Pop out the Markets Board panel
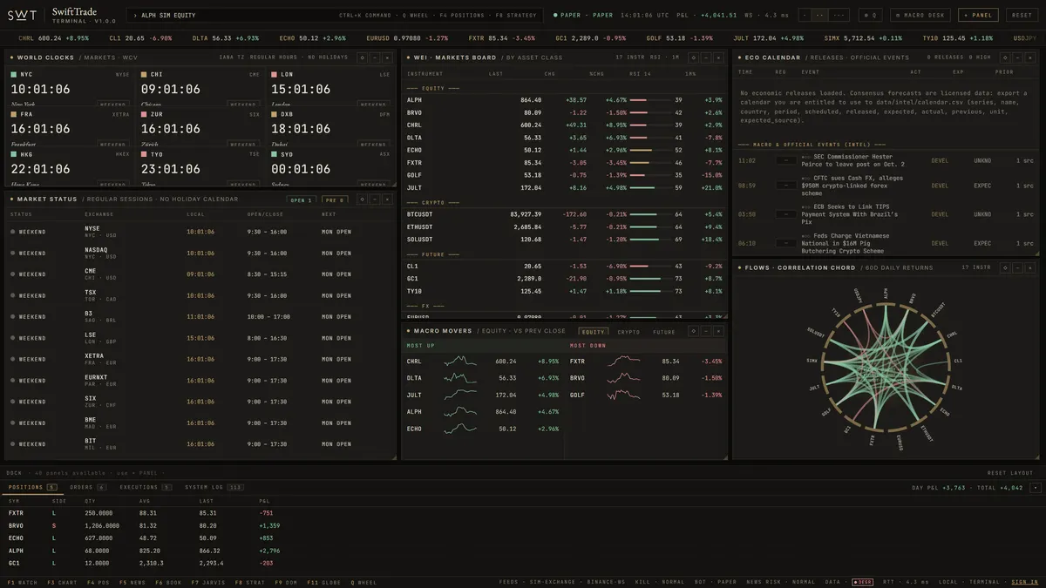Image resolution: width=1046 pixels, height=588 pixels. click(694, 57)
